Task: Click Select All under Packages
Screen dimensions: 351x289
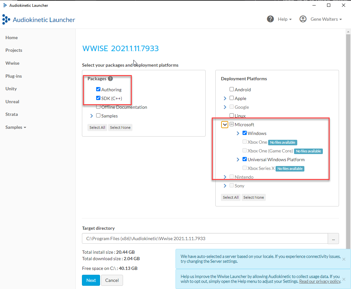Action: point(97,128)
